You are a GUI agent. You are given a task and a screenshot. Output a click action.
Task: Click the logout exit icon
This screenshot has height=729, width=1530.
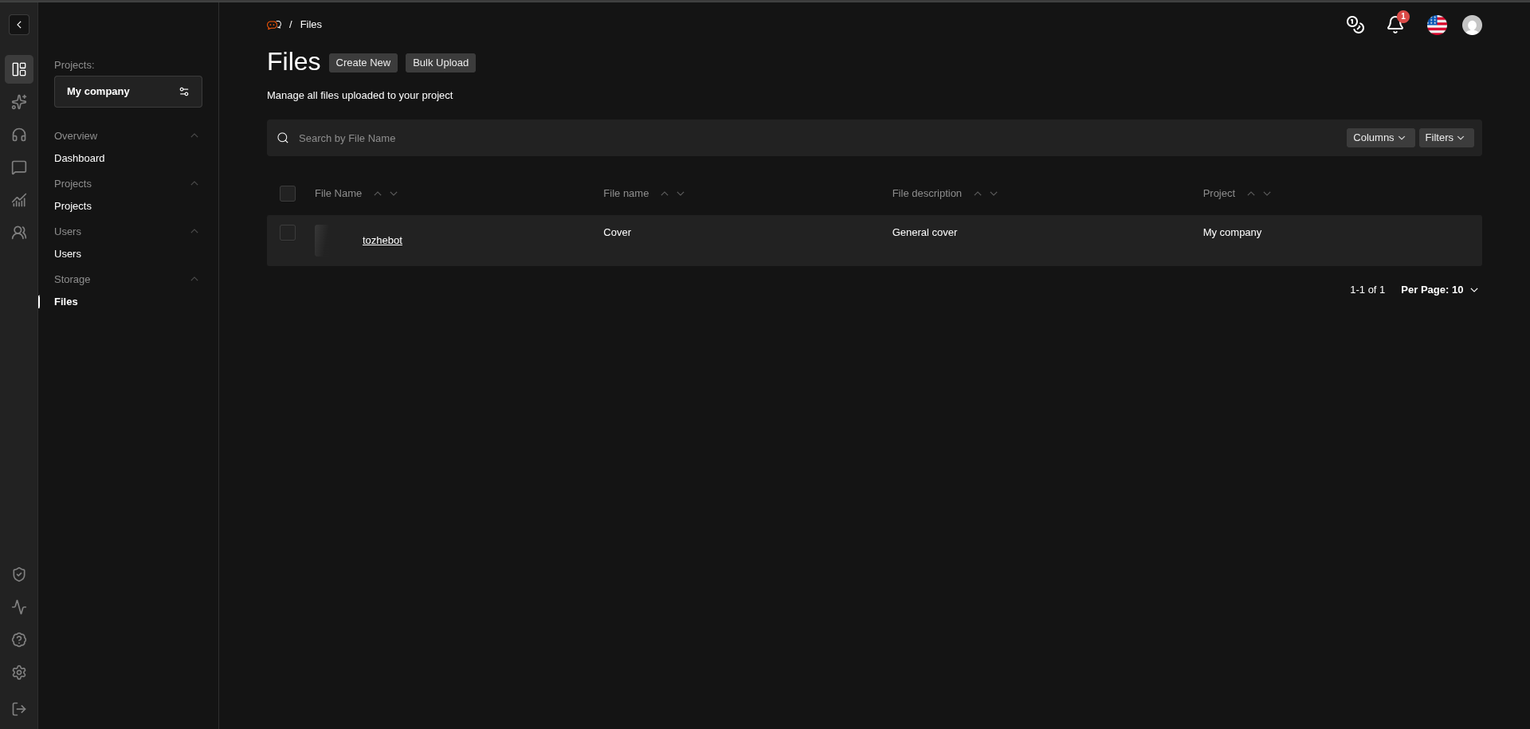[19, 709]
